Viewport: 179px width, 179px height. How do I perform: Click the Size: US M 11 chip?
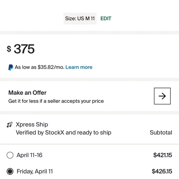click(x=80, y=19)
